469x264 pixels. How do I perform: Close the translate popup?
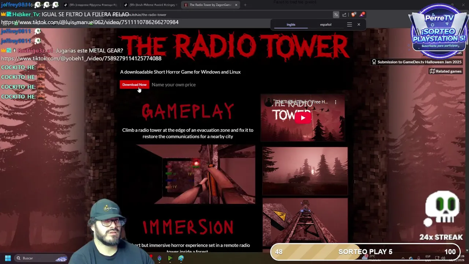(x=359, y=25)
